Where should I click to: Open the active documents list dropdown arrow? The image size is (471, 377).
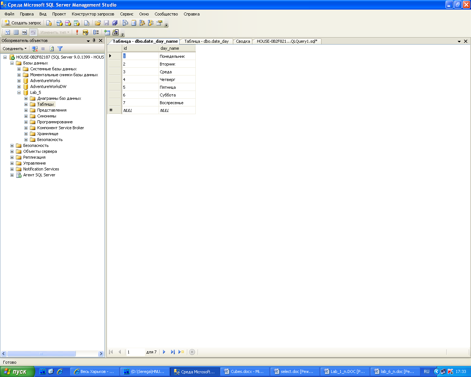coord(459,42)
